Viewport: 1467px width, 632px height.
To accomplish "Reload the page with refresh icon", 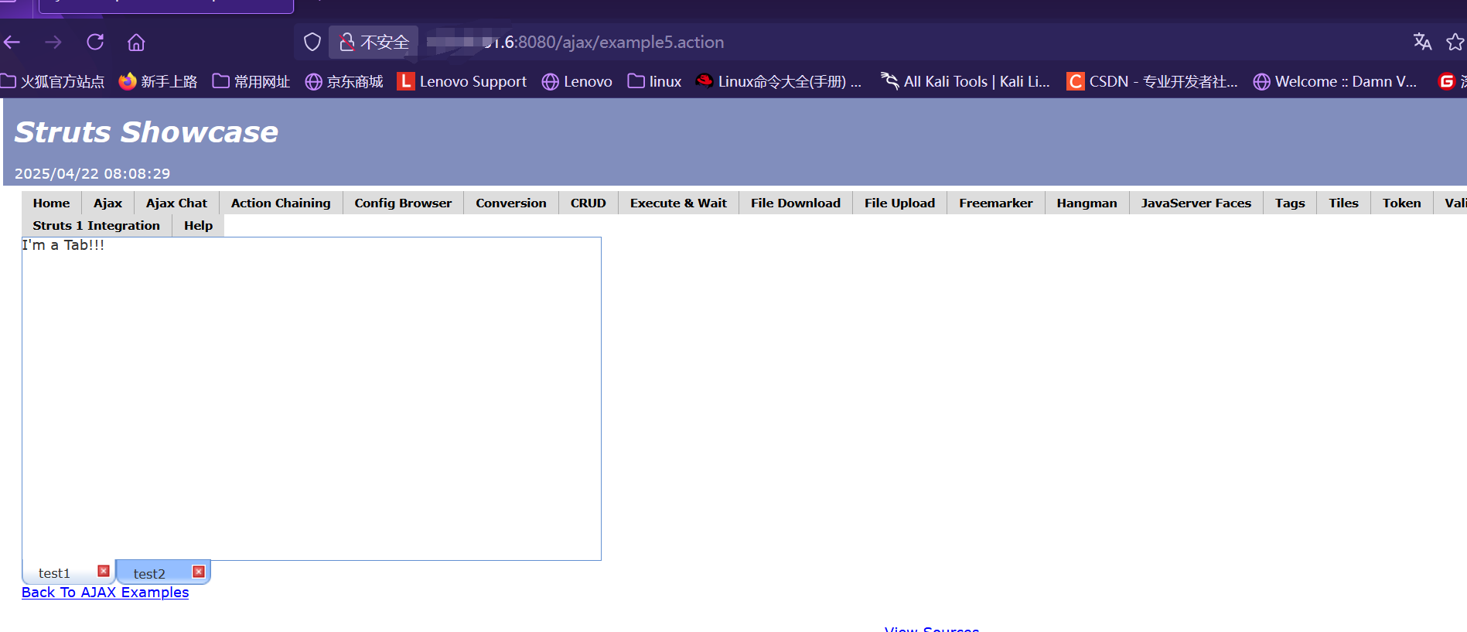I will tap(95, 42).
